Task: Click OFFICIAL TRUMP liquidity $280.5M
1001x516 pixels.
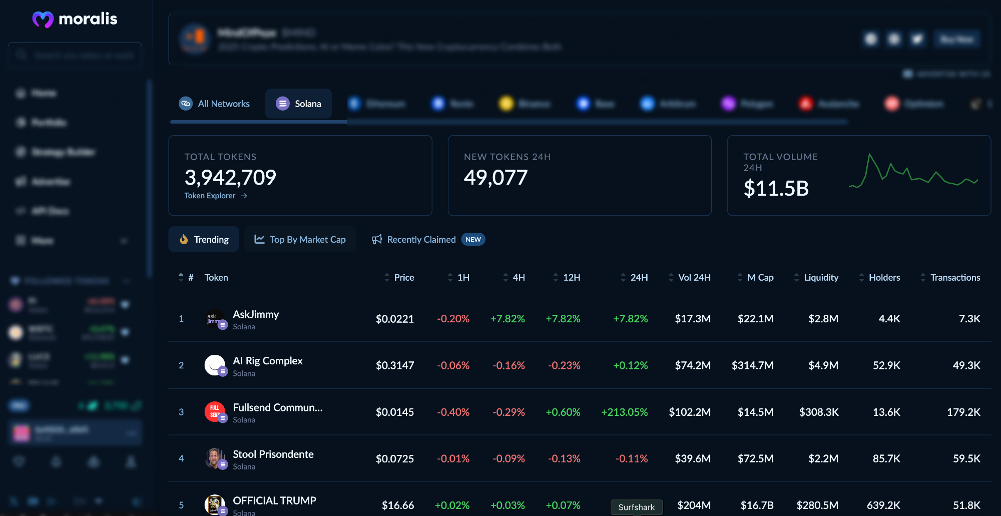Action: point(817,505)
